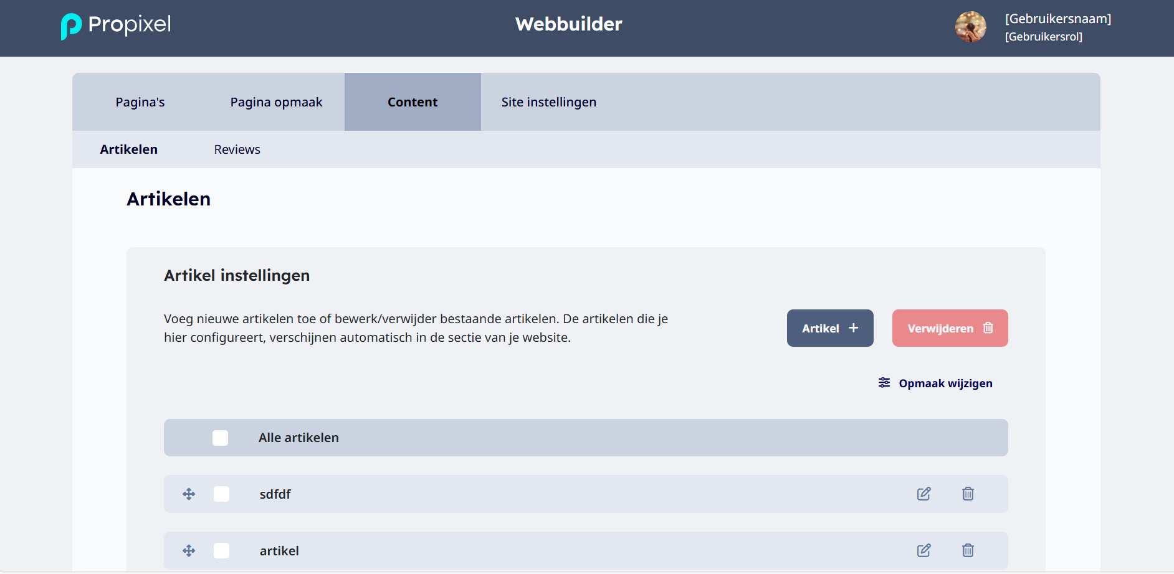Click the Verwijderen button
The image size is (1174, 574).
tap(950, 328)
